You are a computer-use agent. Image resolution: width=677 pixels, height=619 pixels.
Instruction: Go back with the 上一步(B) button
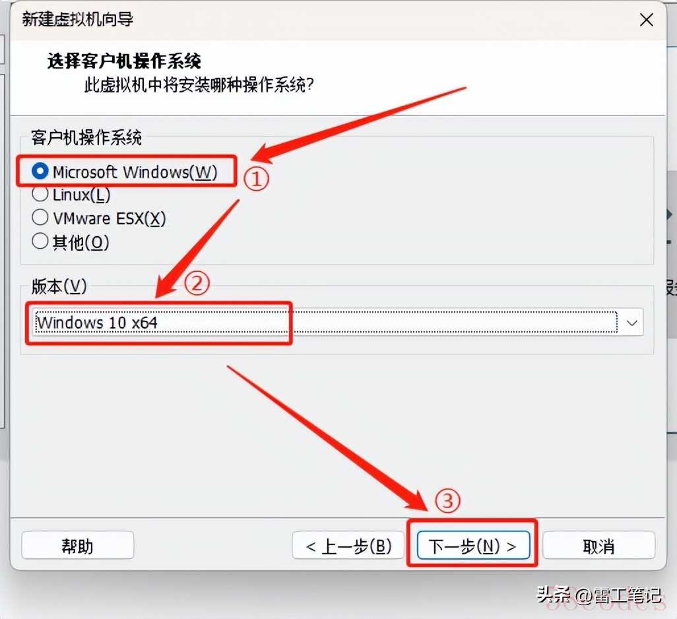tap(348, 546)
